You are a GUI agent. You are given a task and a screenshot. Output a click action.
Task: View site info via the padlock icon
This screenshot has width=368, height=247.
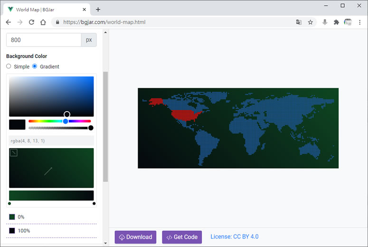[x=57, y=22]
